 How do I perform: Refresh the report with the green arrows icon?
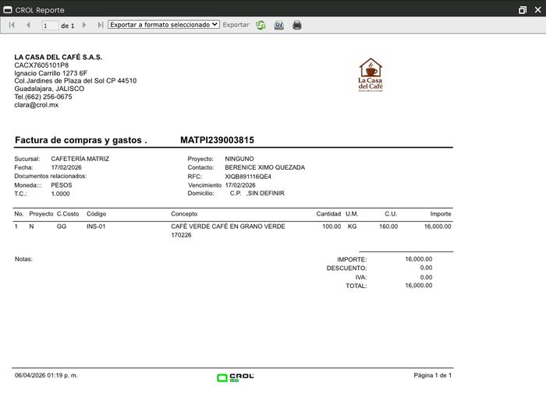[261, 25]
